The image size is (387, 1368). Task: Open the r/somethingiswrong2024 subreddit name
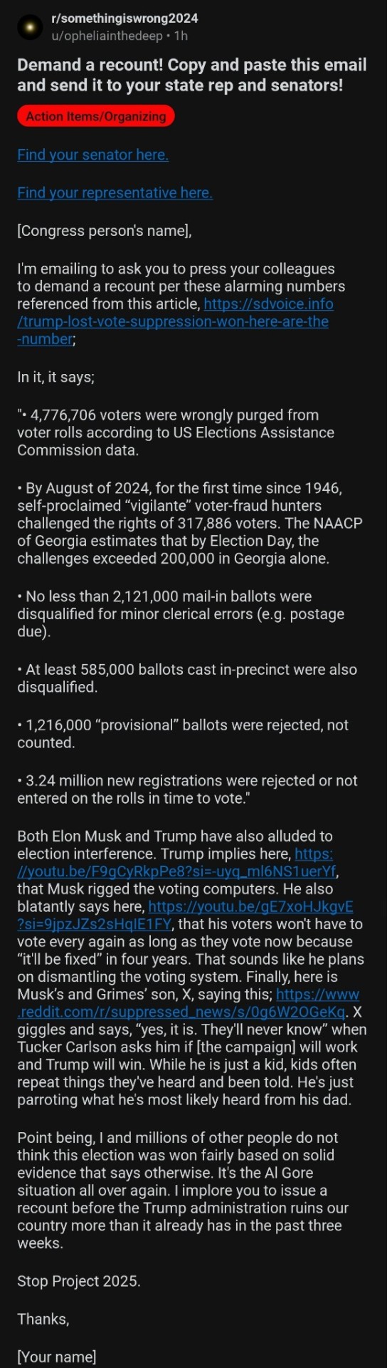pyautogui.click(x=124, y=19)
